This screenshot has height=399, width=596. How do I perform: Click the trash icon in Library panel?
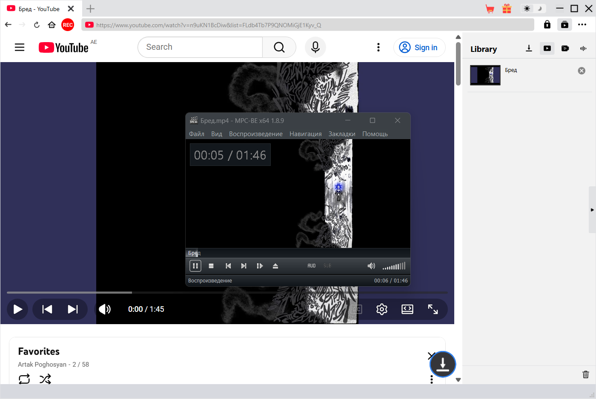586,374
